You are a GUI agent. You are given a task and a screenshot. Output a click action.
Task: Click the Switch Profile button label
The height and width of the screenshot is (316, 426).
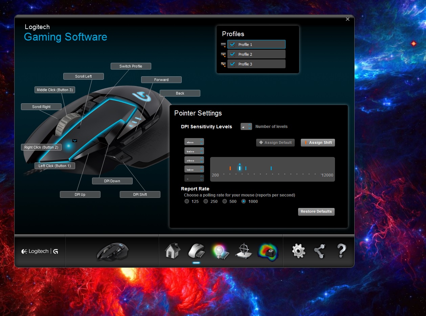[x=131, y=66]
